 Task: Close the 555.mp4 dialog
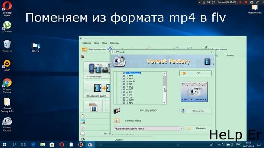[x=212, y=52]
